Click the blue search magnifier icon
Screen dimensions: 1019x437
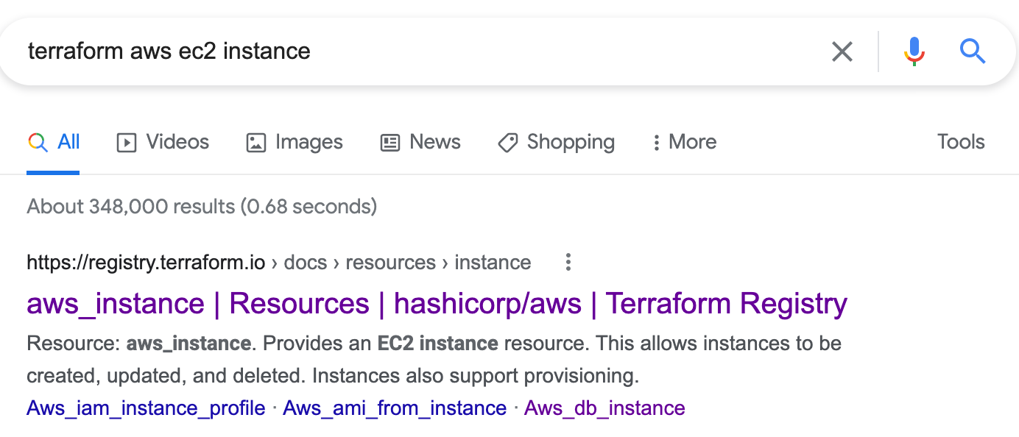(973, 51)
